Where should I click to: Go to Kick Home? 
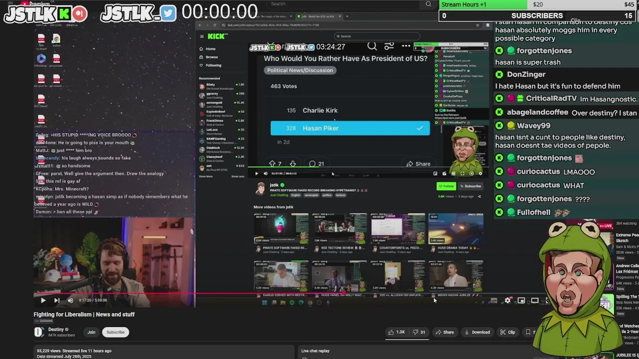tap(207, 49)
